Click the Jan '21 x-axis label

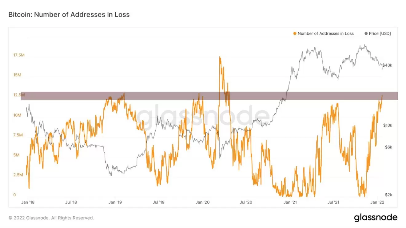(x=290, y=202)
